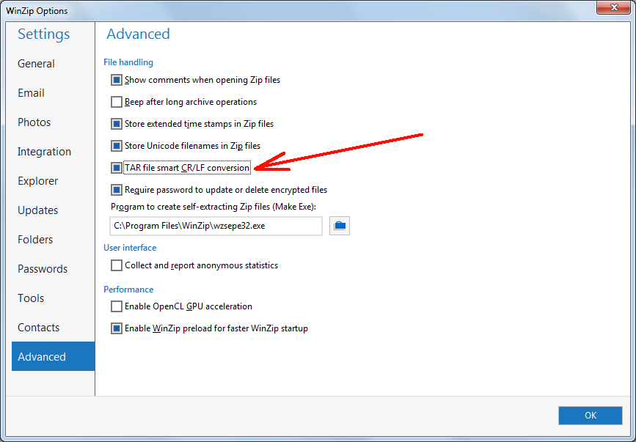Click the OK button
Viewport: 636px width, 442px height.
pos(591,416)
